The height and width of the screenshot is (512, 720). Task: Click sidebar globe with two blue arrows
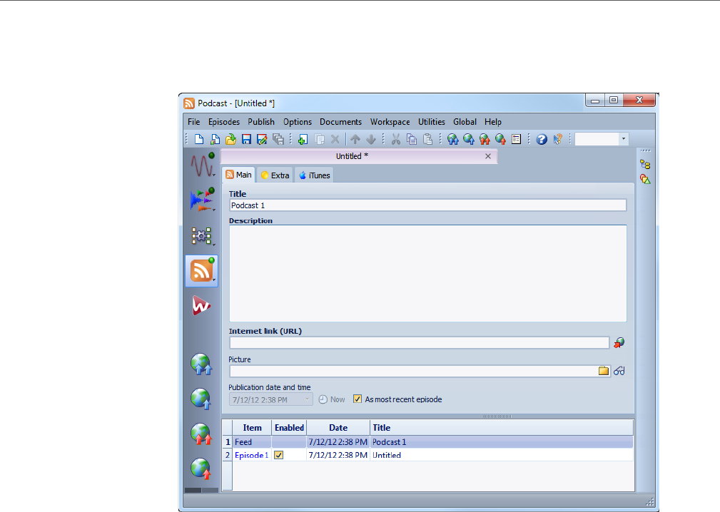coord(201,364)
